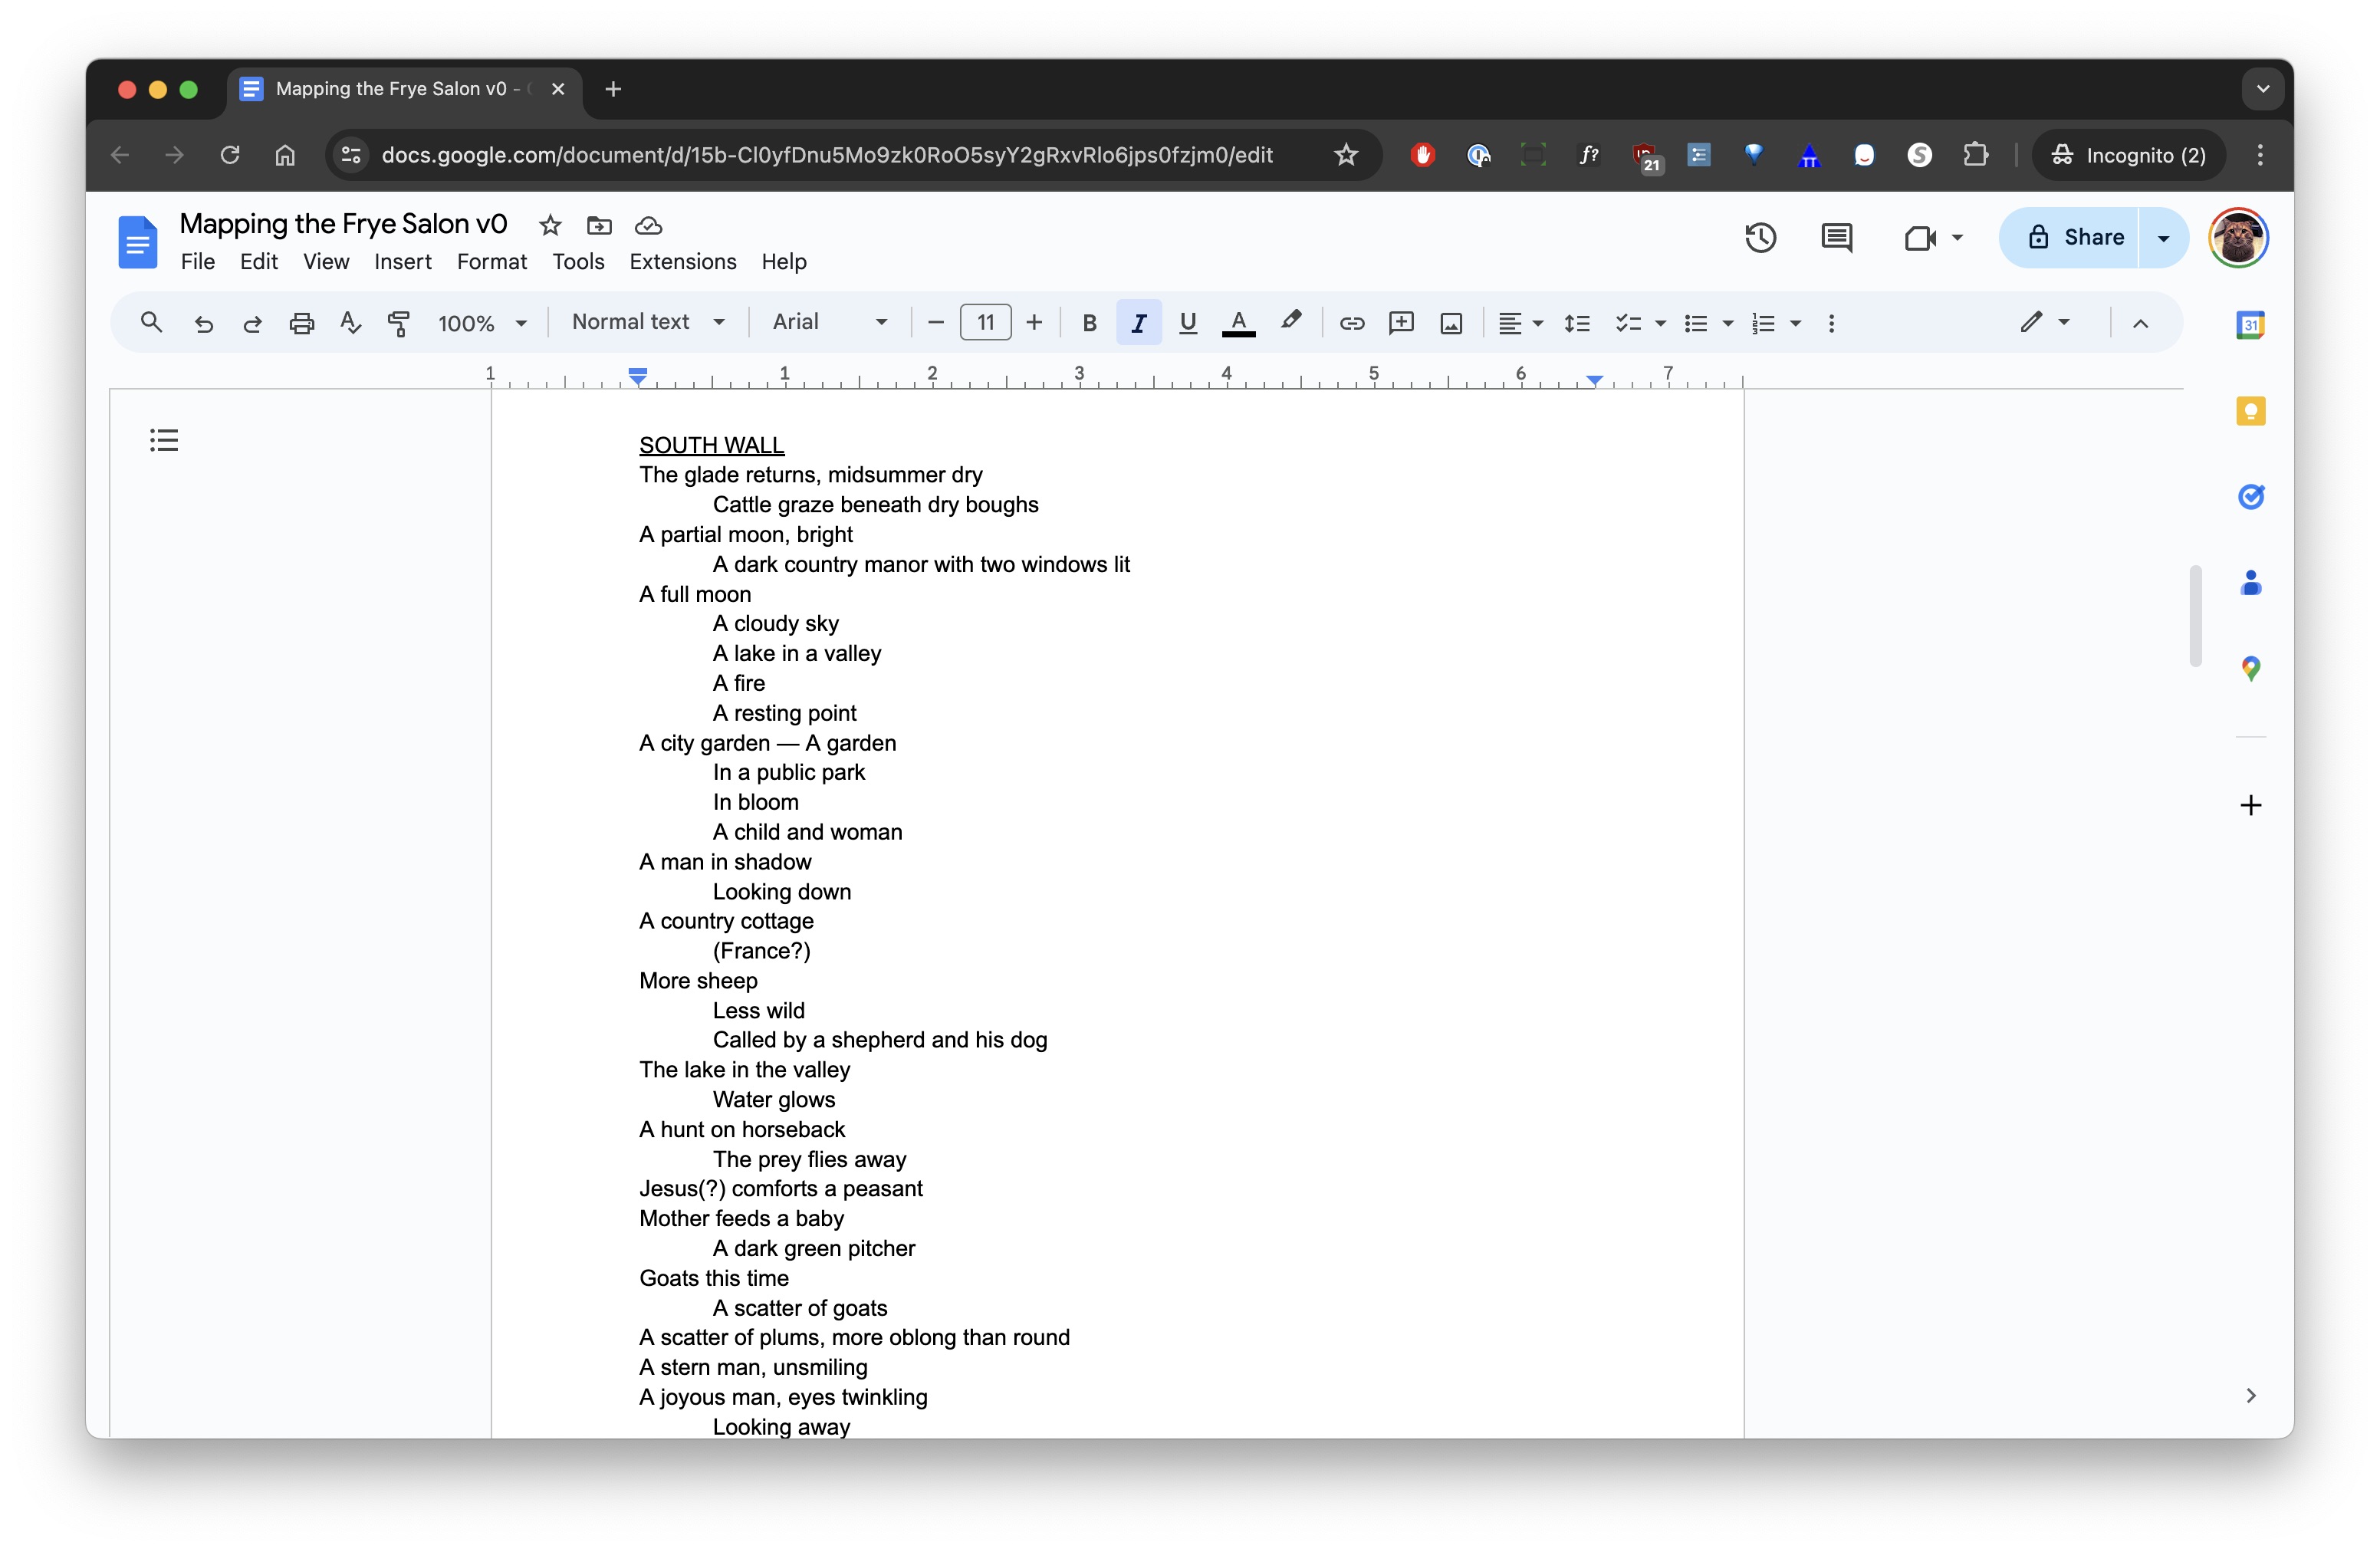Image resolution: width=2380 pixels, height=1552 pixels.
Task: Click the font size input field
Action: (x=985, y=322)
